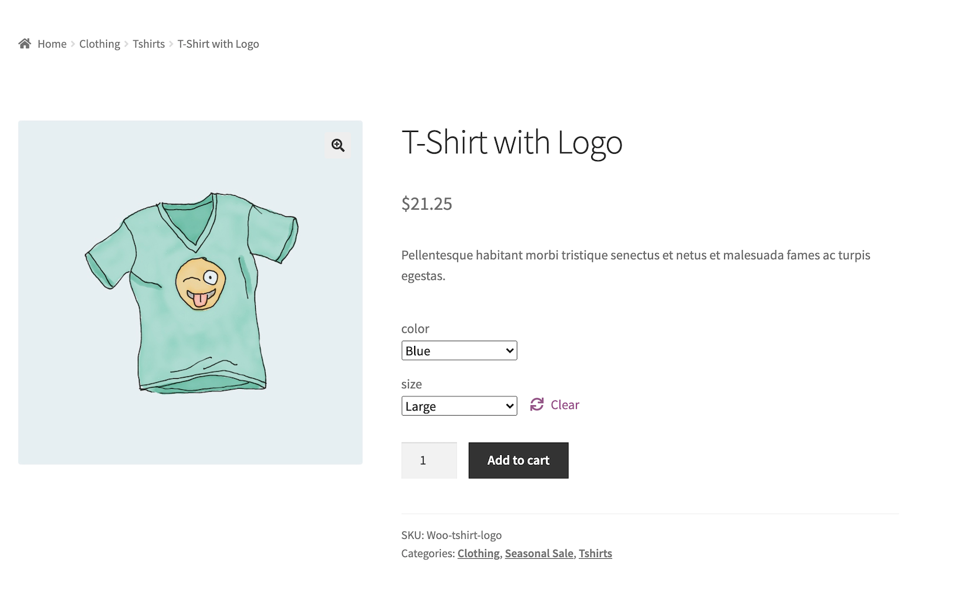The height and width of the screenshot is (608, 962).
Task: Click the Home house icon in breadcrumb
Action: [25, 44]
